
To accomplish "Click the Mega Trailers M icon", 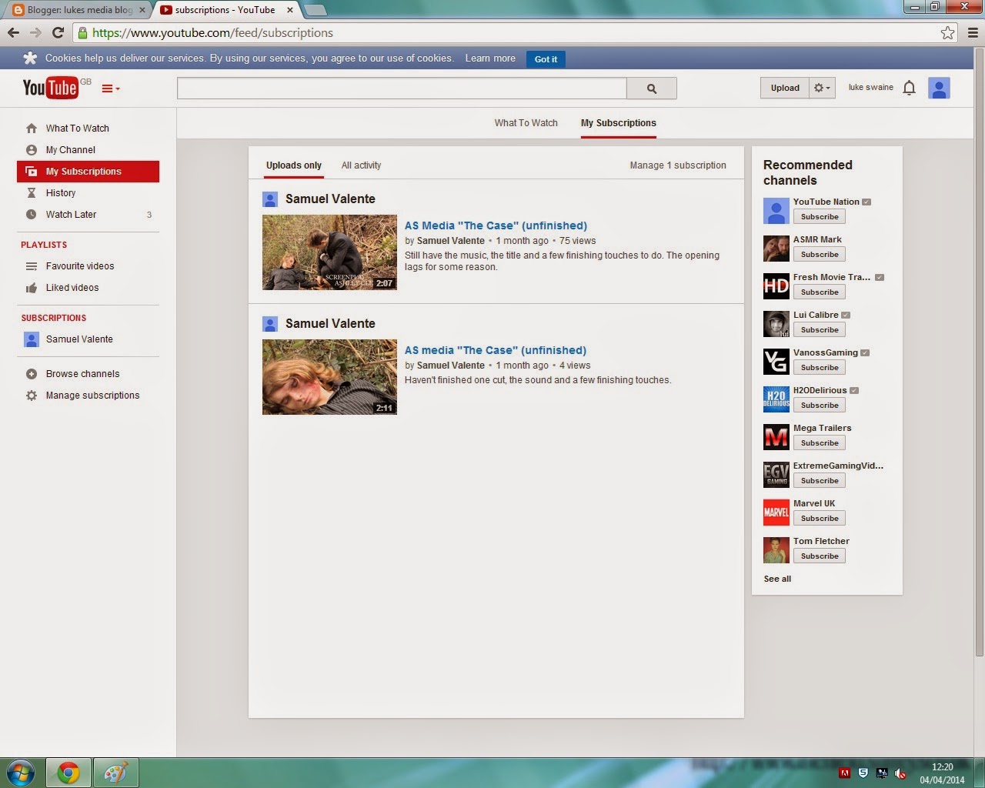I will (776, 437).
